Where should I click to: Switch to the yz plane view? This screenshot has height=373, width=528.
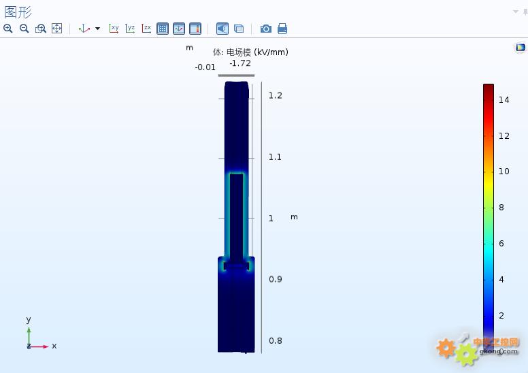pos(130,29)
